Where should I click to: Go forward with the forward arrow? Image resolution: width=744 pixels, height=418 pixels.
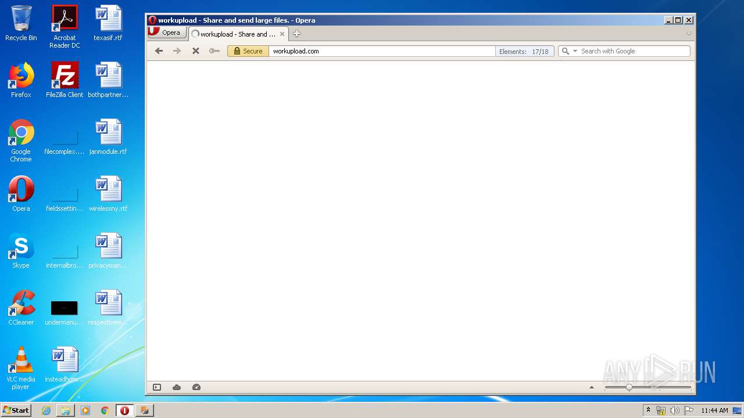[x=177, y=51]
